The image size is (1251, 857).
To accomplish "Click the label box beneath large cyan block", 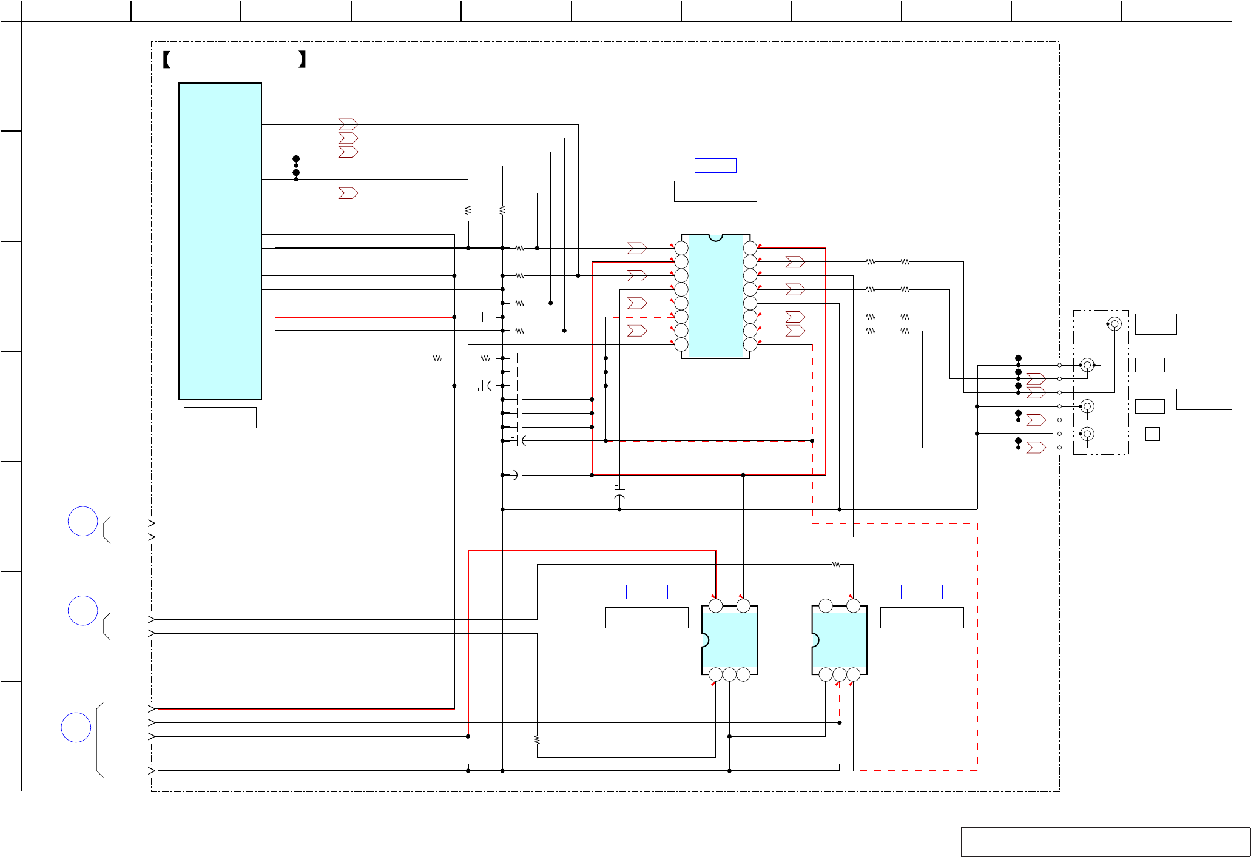I will pyautogui.click(x=220, y=417).
